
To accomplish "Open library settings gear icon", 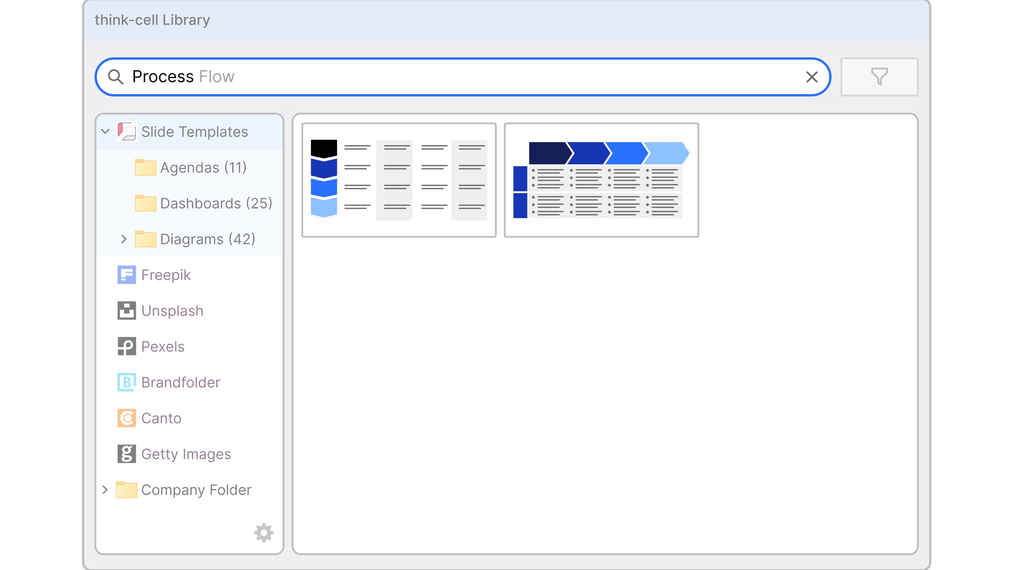I will (263, 533).
